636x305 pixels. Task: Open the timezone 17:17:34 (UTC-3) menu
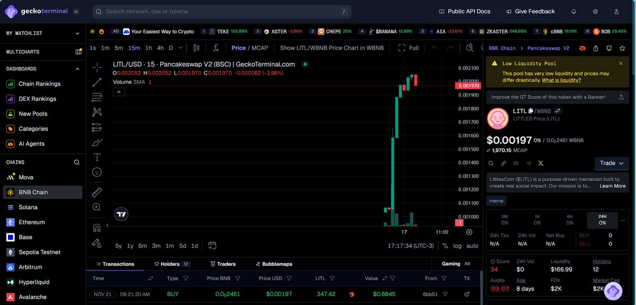pos(411,246)
